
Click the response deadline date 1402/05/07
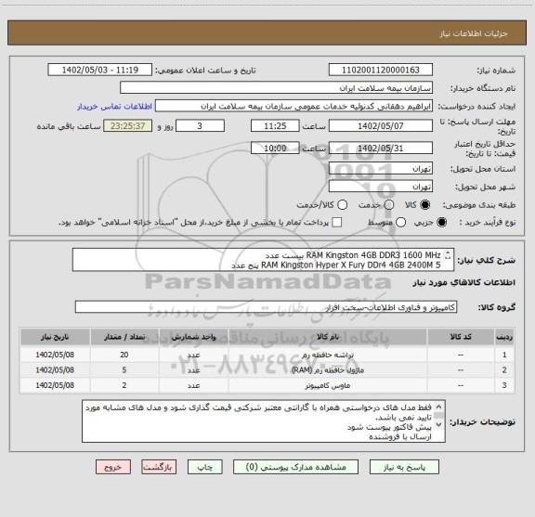point(381,126)
